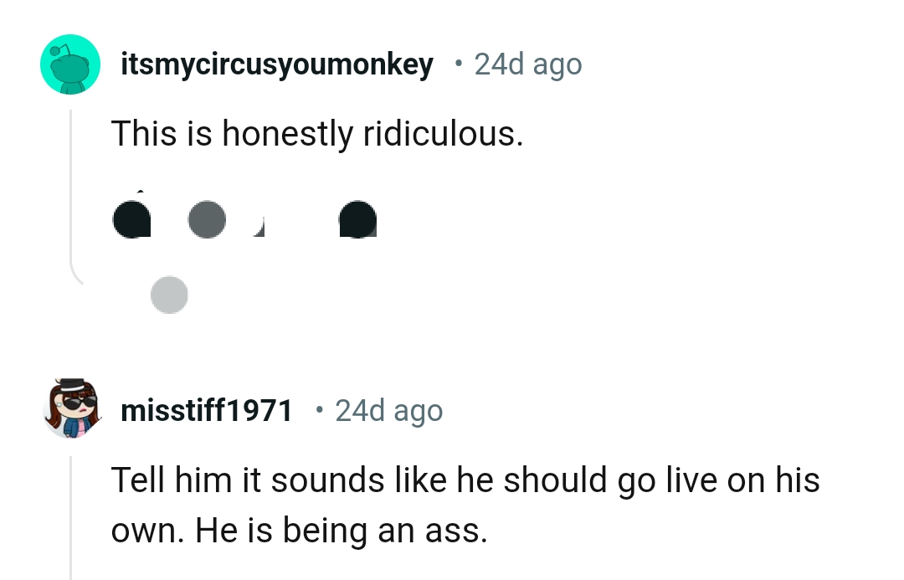
Task: Open the share icon below the first comment
Action: (x=358, y=219)
